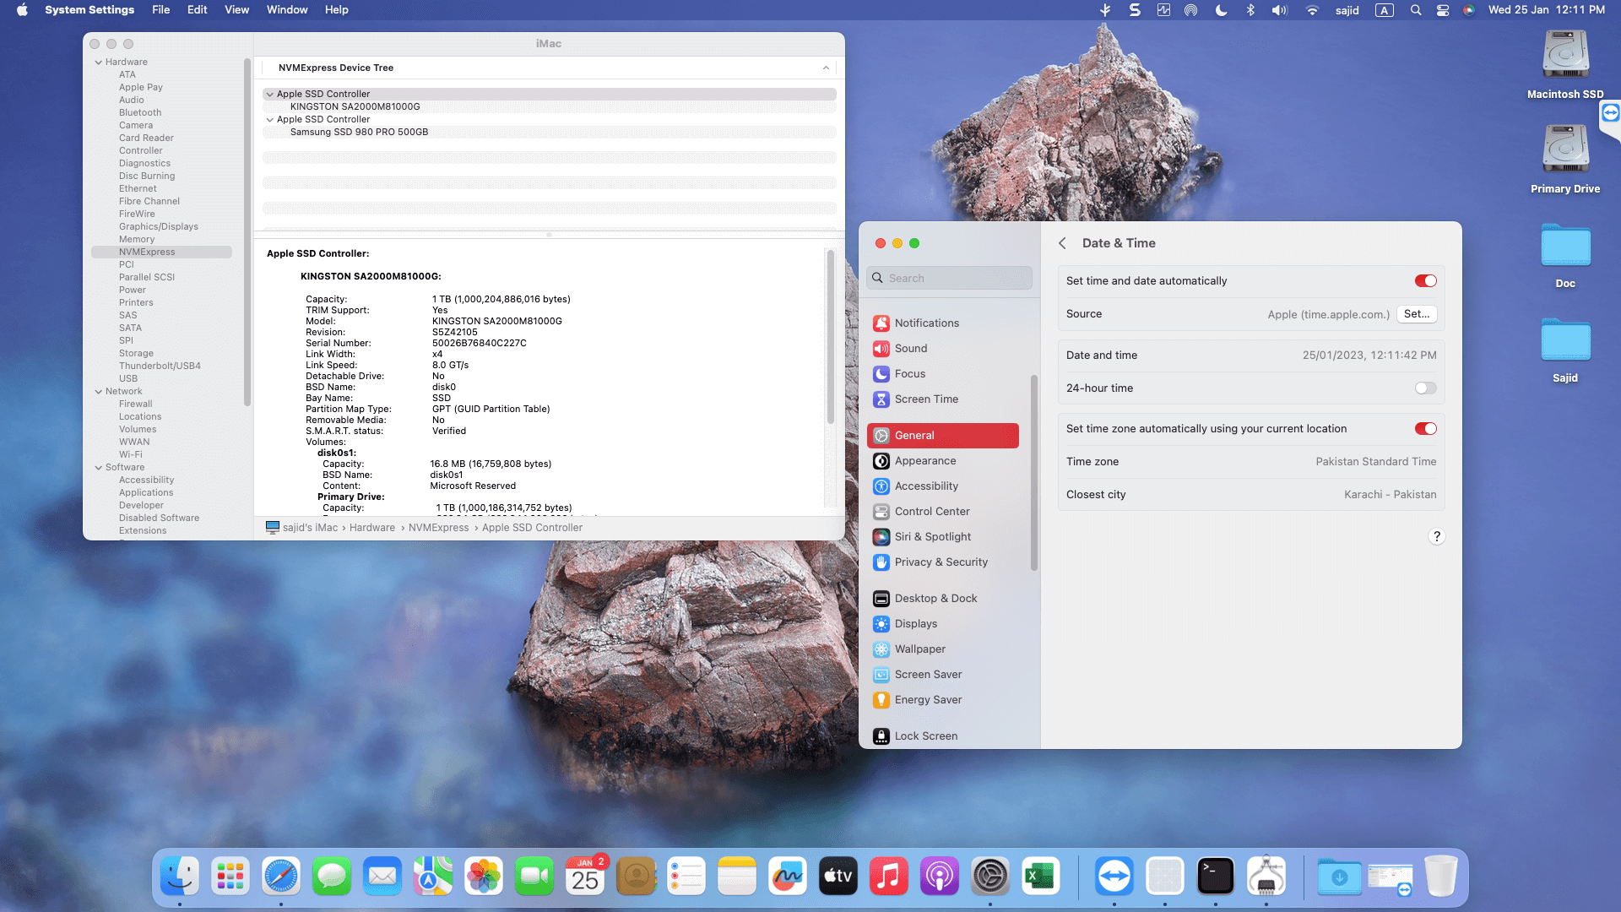Click the Set... button for time source

point(1417,313)
